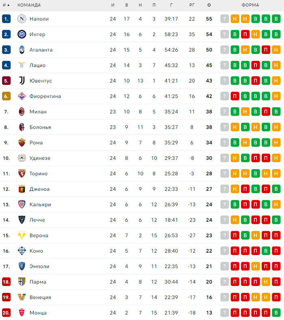
Task: Click Ювентус's red П form badge
Action: point(256,81)
